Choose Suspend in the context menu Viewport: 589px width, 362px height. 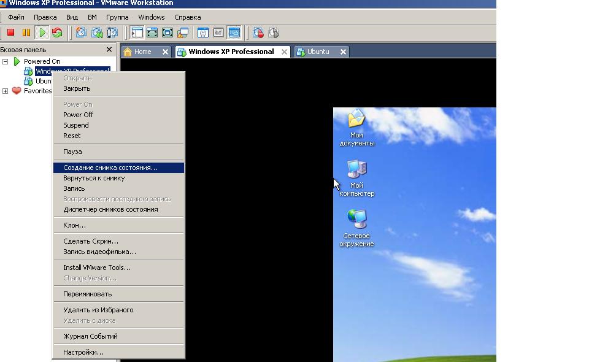click(x=118, y=125)
